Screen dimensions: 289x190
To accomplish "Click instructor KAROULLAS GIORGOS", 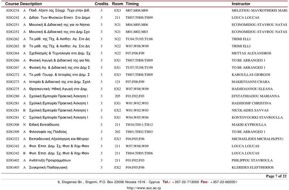I will (251, 75).
